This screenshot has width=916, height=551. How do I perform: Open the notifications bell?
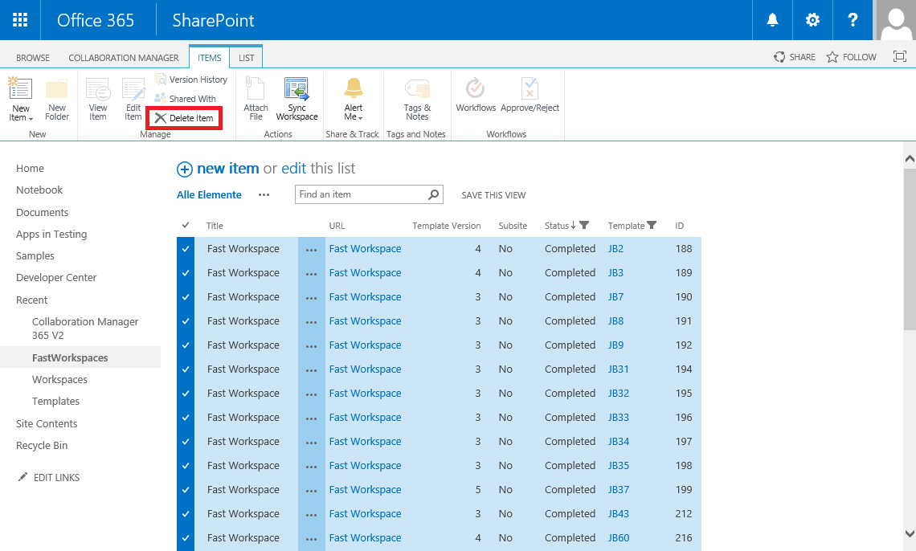tap(772, 20)
